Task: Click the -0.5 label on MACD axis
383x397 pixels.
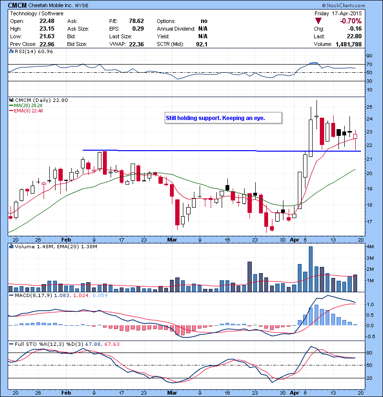Action: (x=371, y=336)
